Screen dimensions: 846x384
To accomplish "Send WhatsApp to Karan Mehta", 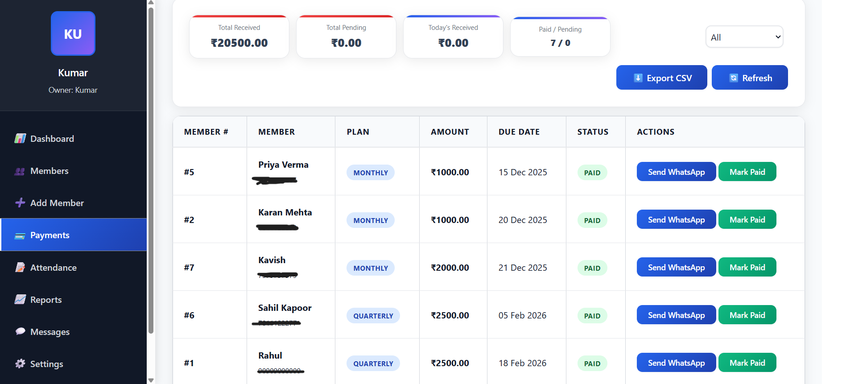I will point(676,219).
